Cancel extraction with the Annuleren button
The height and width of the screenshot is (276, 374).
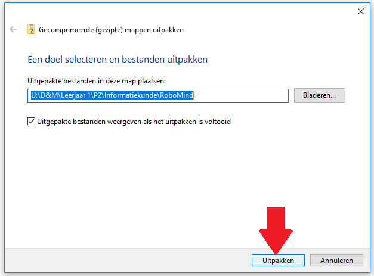336,261
